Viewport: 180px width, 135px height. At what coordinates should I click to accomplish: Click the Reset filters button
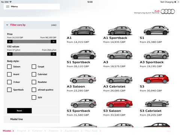pyautogui.click(x=19, y=111)
